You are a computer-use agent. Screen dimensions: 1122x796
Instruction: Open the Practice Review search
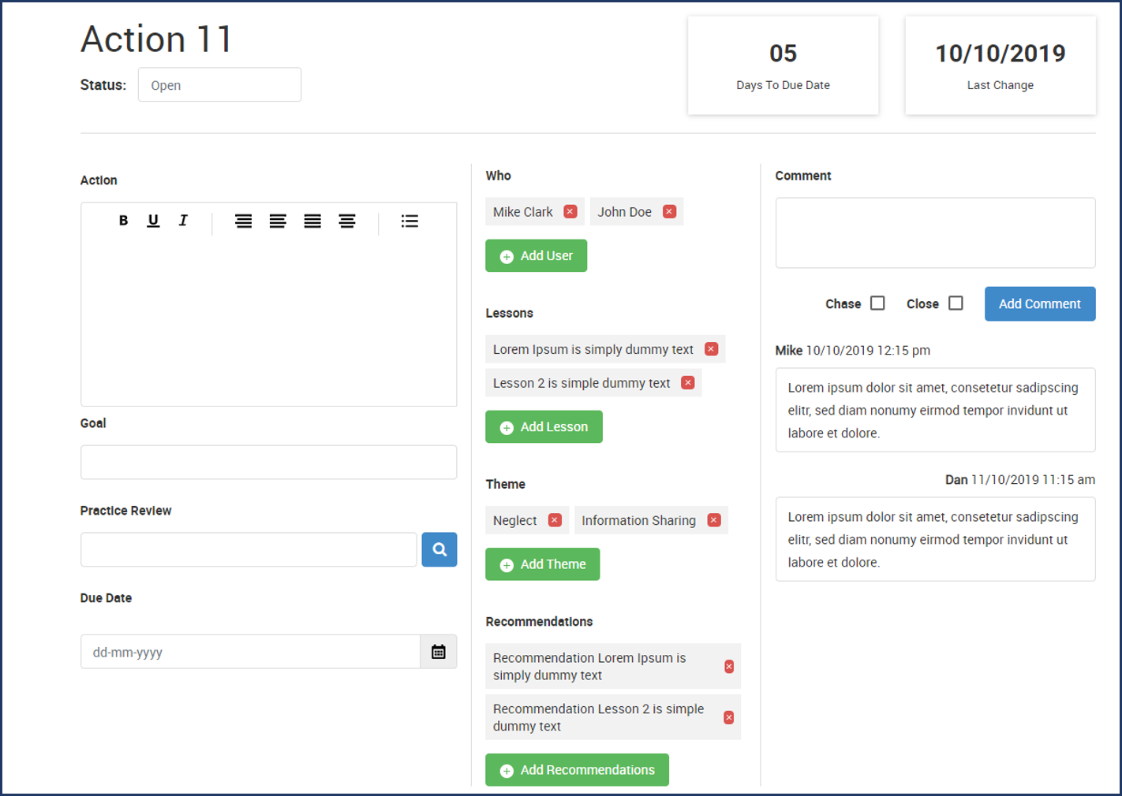pyautogui.click(x=439, y=549)
